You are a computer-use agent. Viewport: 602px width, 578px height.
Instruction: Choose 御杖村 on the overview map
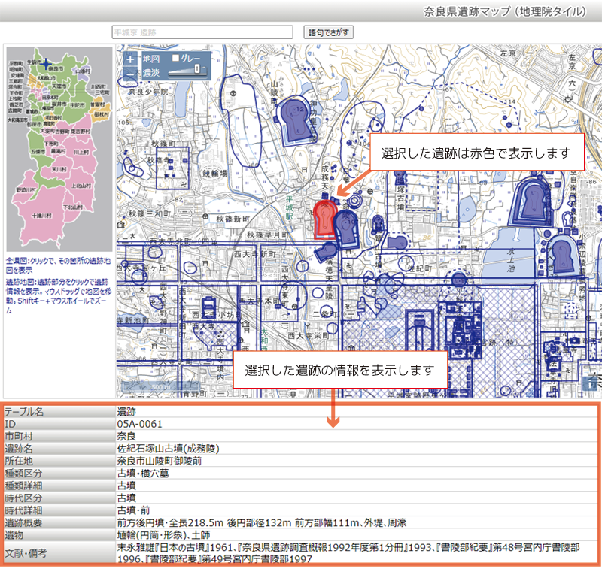(x=102, y=114)
